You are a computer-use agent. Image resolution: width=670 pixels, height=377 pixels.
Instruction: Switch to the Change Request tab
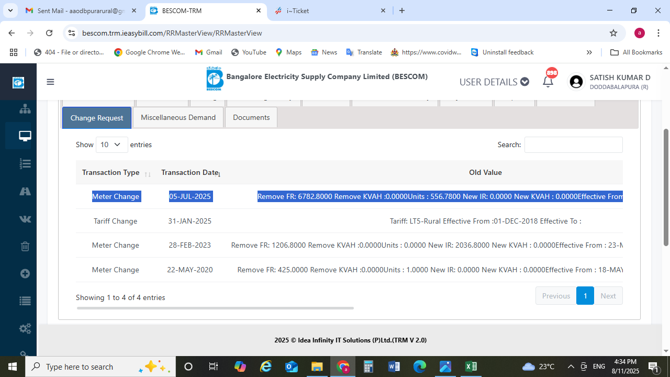click(97, 118)
